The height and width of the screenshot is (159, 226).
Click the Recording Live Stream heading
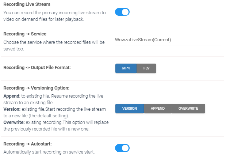coord(27,4)
